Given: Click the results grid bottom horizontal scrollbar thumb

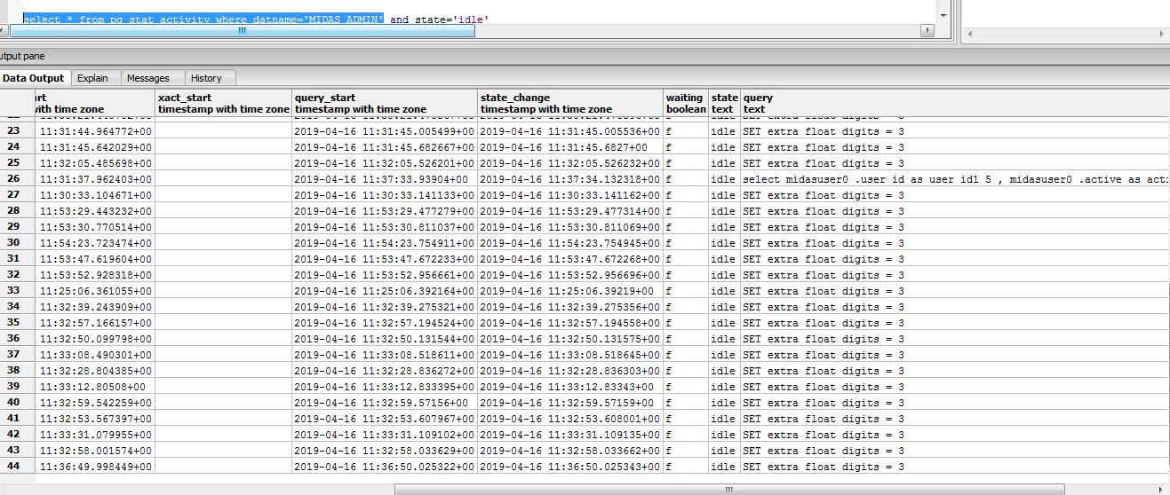Looking at the screenshot, I should [x=728, y=489].
